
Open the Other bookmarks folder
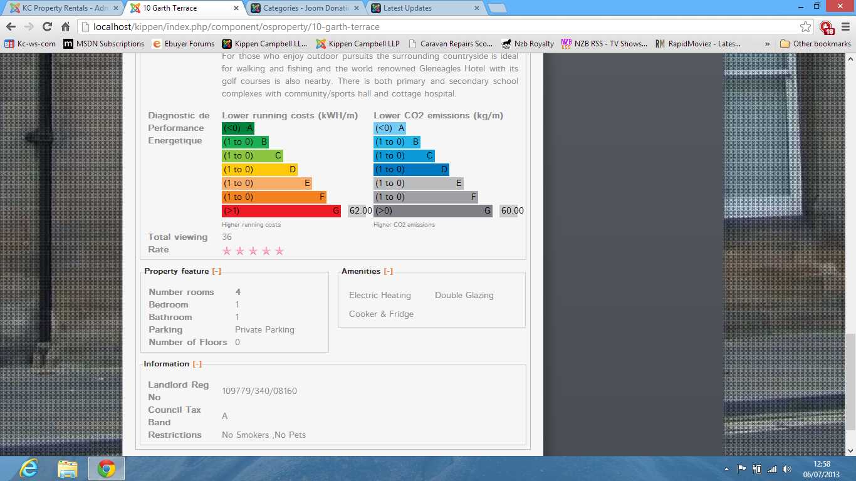(815, 44)
